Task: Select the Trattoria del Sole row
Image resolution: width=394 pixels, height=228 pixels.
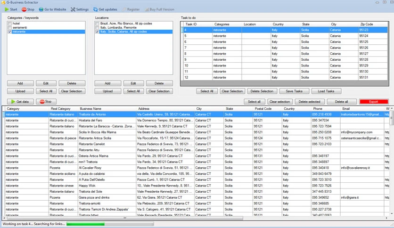Action: tap(197, 192)
